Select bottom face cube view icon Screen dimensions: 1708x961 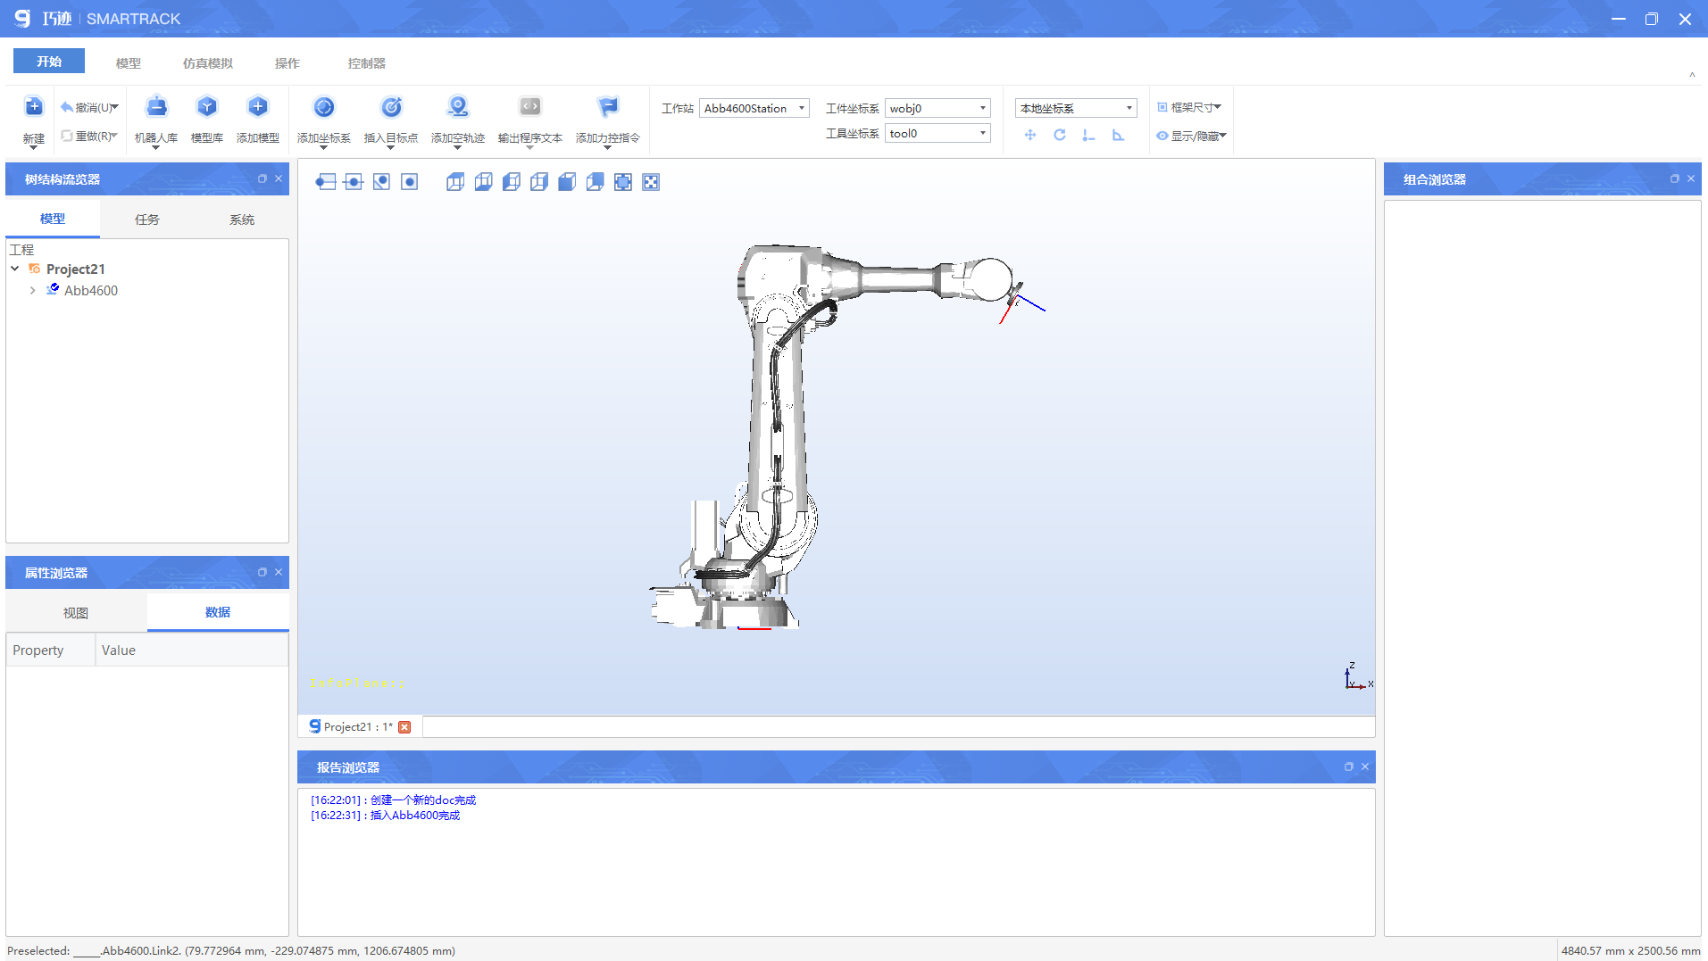click(483, 182)
